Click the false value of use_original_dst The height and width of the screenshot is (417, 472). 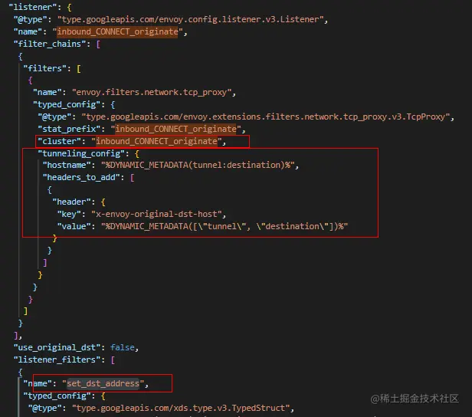(123, 347)
